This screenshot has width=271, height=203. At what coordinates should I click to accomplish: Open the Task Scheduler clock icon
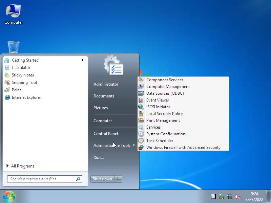141,141
